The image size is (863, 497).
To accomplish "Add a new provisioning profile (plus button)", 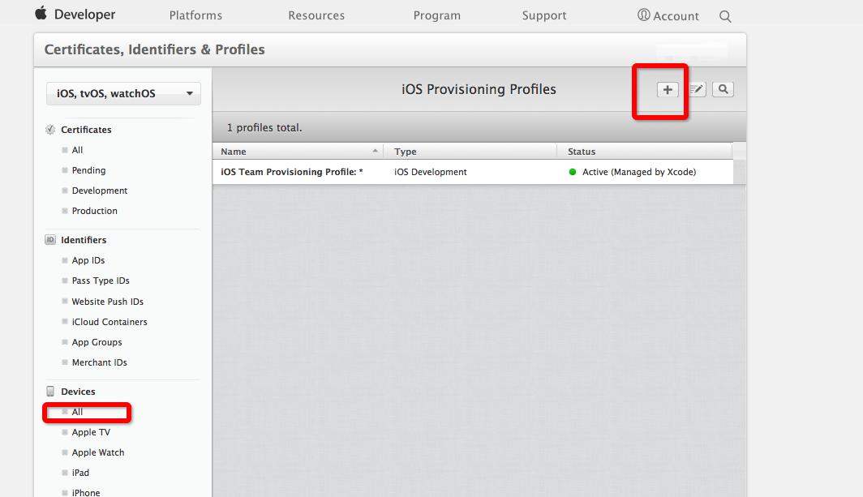I will tap(668, 90).
